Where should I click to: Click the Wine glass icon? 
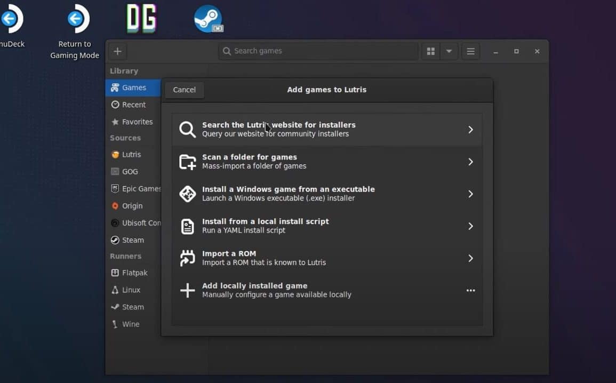(115, 324)
